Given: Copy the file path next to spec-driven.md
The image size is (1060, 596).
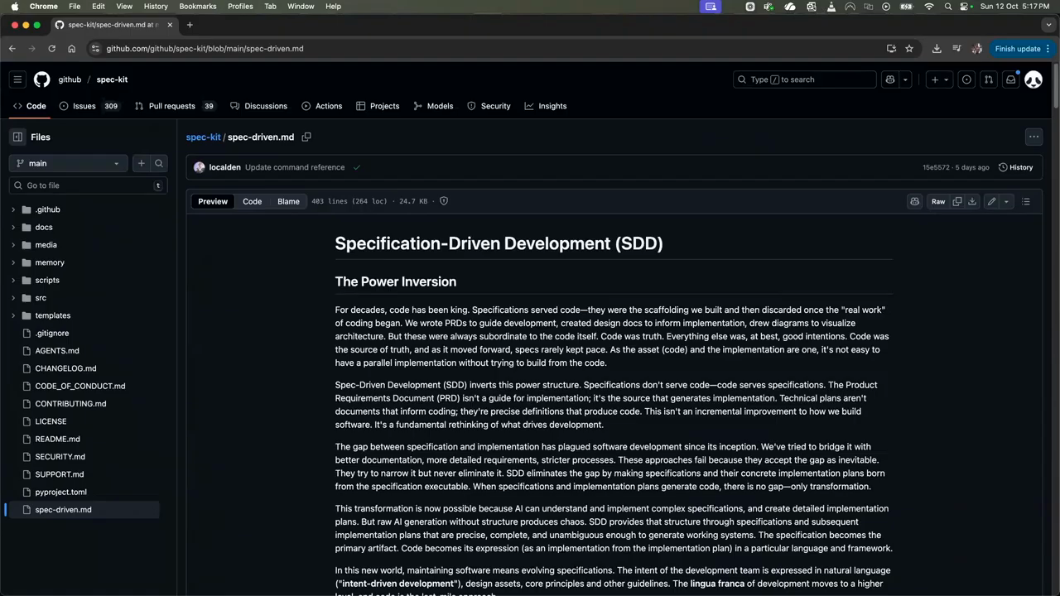Looking at the screenshot, I should (306, 137).
